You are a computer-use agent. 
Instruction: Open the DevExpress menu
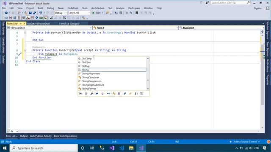coord(134,8)
